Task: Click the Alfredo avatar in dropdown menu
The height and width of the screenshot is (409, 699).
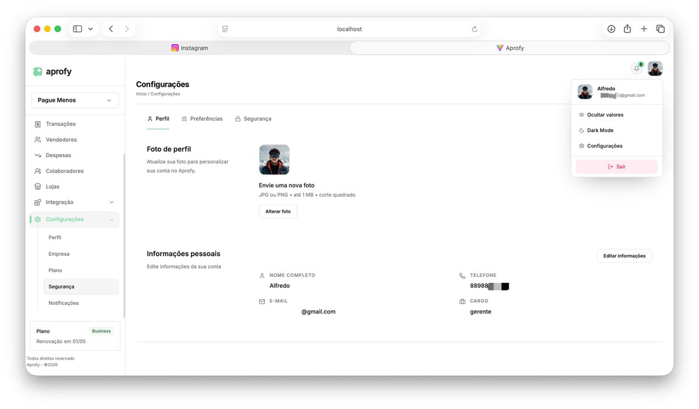Action: pos(585,92)
